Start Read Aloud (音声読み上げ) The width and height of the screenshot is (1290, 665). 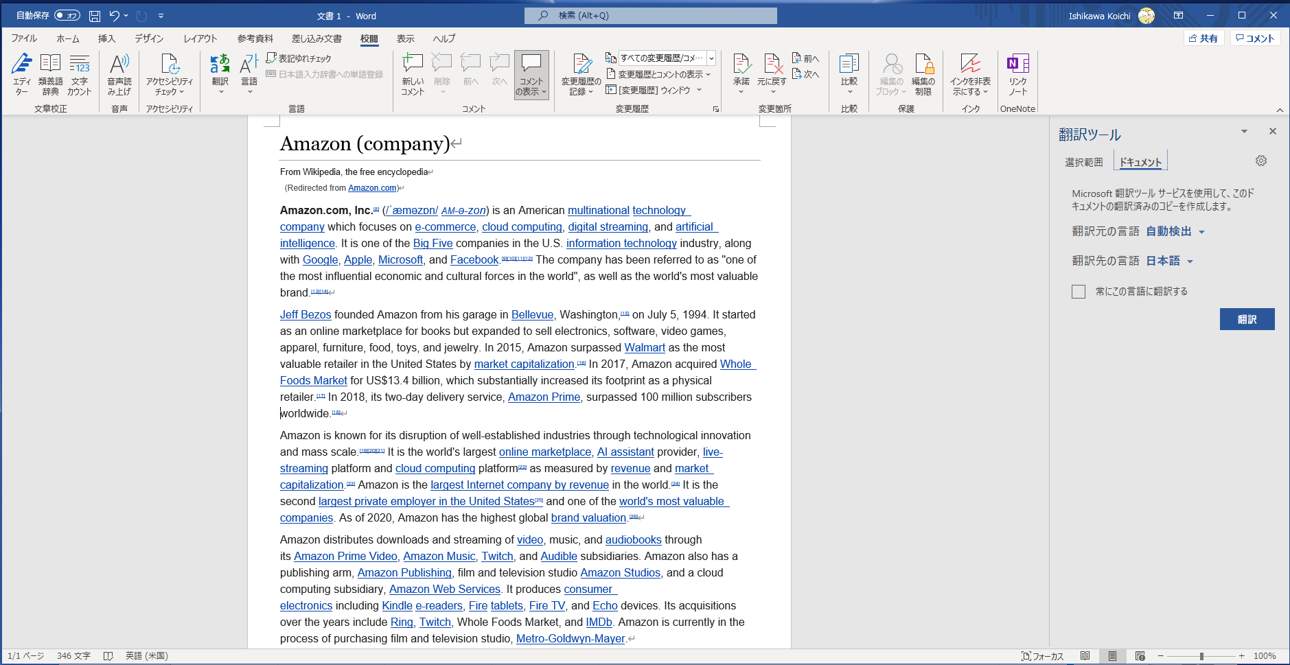point(119,74)
